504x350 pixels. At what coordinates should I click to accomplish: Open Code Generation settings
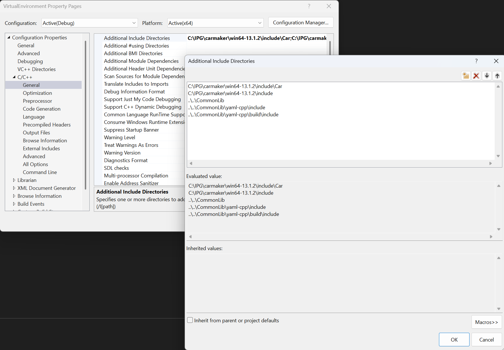pos(42,109)
